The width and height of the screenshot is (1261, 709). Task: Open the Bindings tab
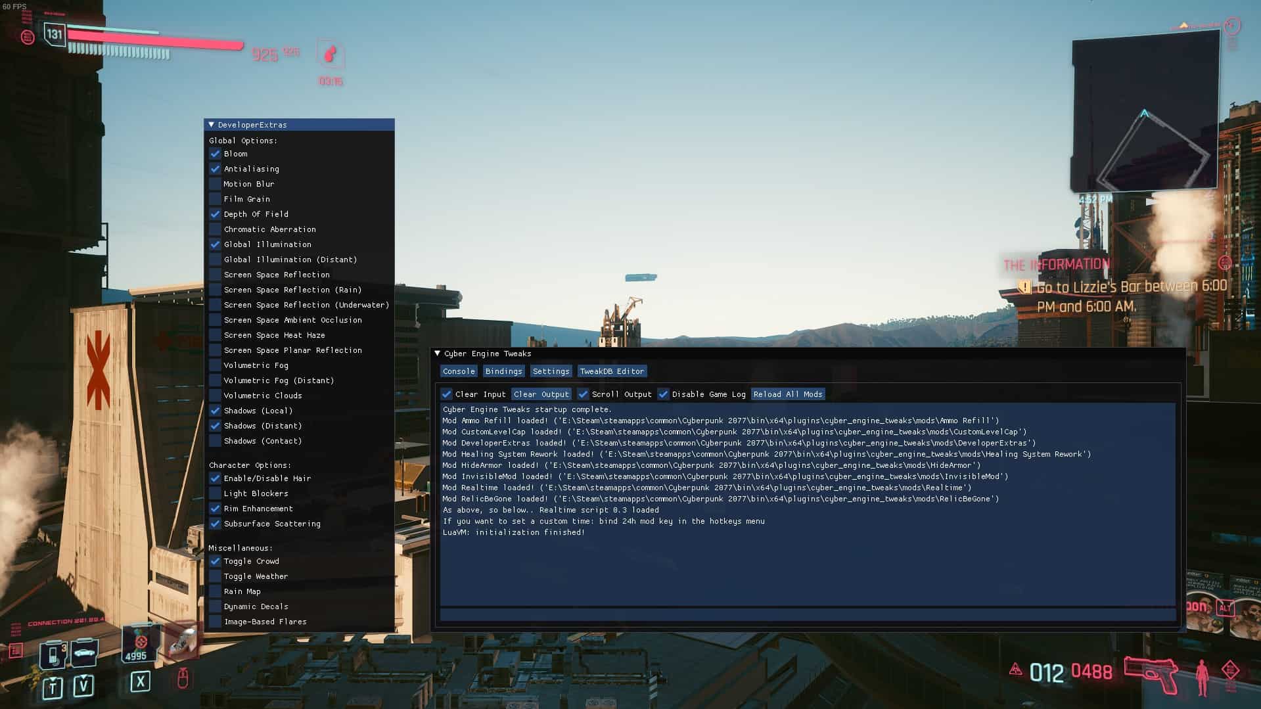(x=503, y=371)
